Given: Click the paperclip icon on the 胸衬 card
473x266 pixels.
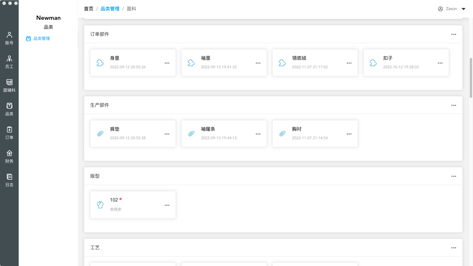Looking at the screenshot, I should [x=282, y=134].
